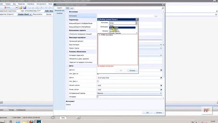218x123 pixels.
Task: Select the Runtime side tab in properties
Action: 60,13
